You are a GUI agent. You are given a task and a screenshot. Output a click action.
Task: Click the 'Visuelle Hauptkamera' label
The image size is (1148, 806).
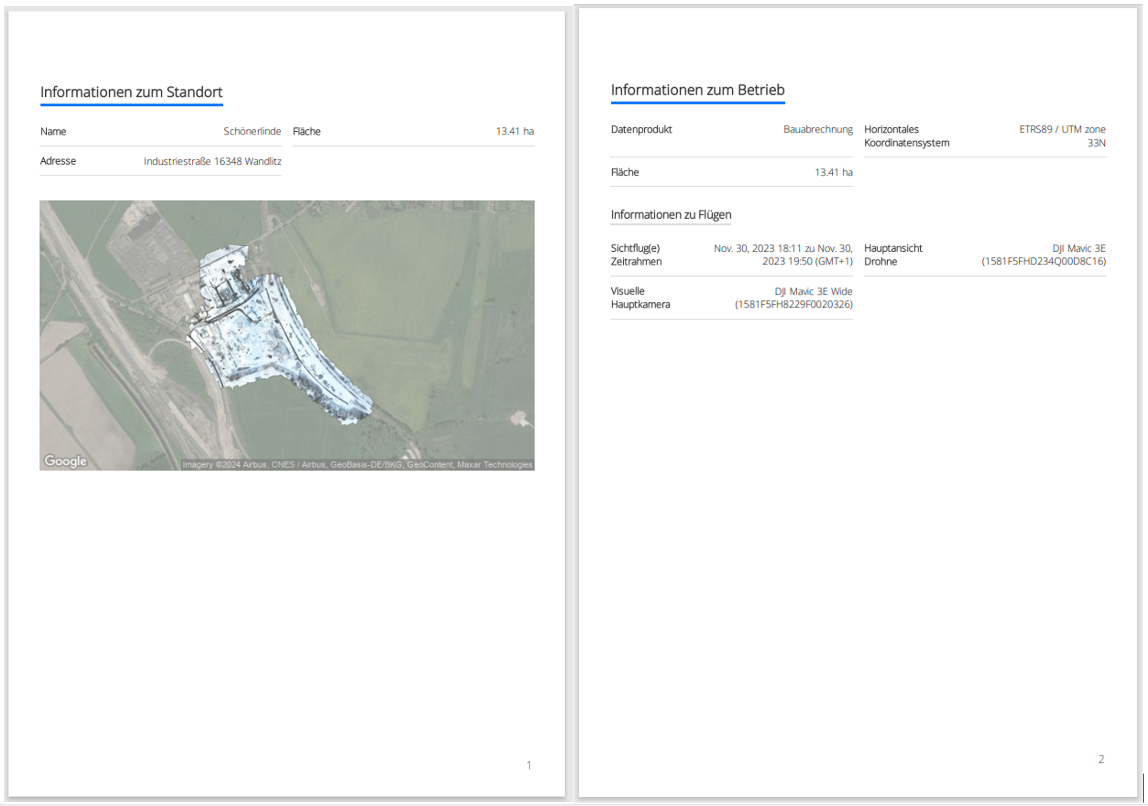coord(639,298)
